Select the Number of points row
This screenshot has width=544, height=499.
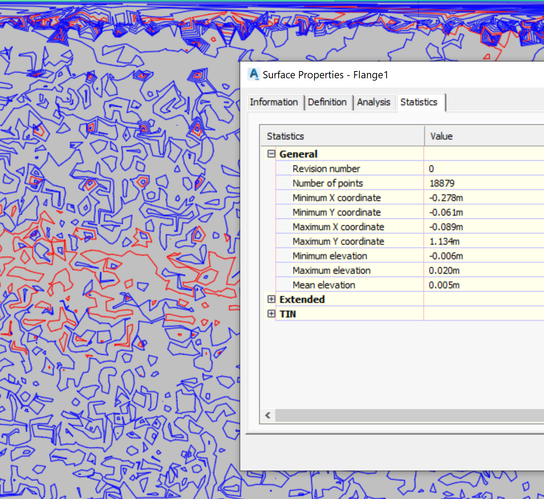point(410,183)
